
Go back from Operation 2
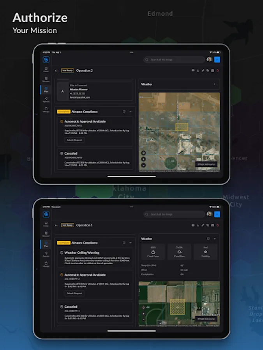point(56,71)
